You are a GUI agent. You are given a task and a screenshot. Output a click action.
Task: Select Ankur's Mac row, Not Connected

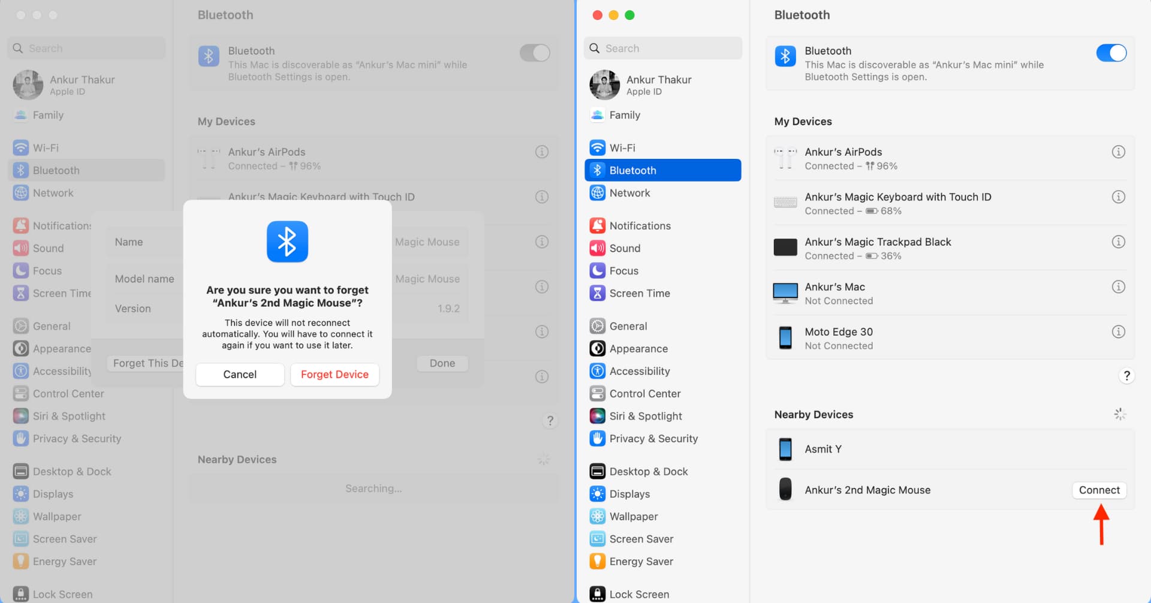pyautogui.click(x=950, y=293)
